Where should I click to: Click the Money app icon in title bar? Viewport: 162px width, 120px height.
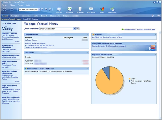[2, 2]
